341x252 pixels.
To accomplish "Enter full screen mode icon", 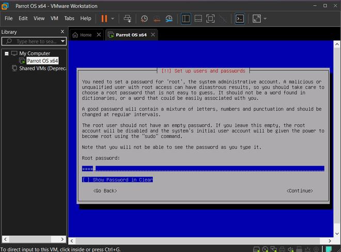I will tap(210, 19).
